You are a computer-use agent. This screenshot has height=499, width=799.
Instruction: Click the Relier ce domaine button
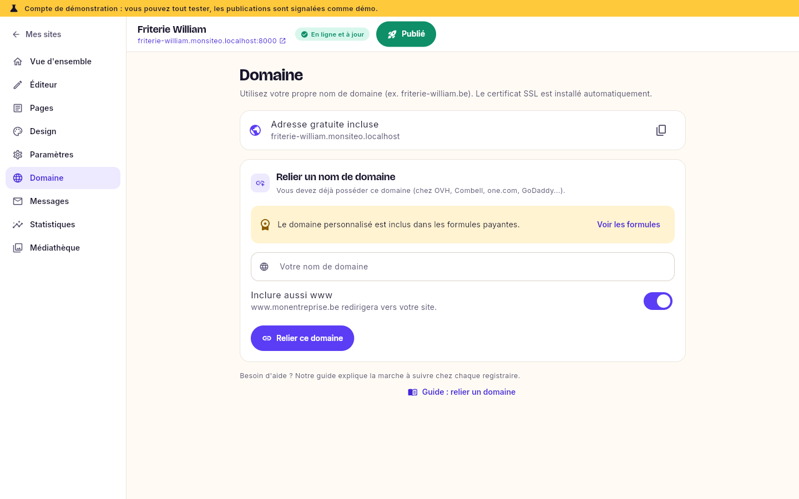click(302, 338)
